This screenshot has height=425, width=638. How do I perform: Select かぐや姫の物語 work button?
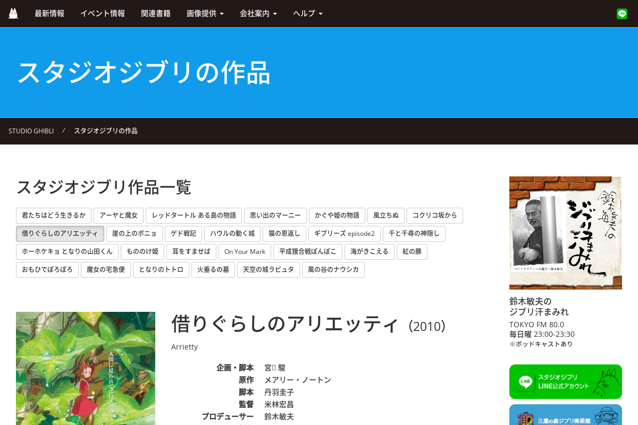click(x=337, y=216)
